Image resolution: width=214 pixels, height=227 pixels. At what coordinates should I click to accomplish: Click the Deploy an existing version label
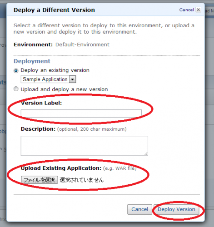(55, 70)
